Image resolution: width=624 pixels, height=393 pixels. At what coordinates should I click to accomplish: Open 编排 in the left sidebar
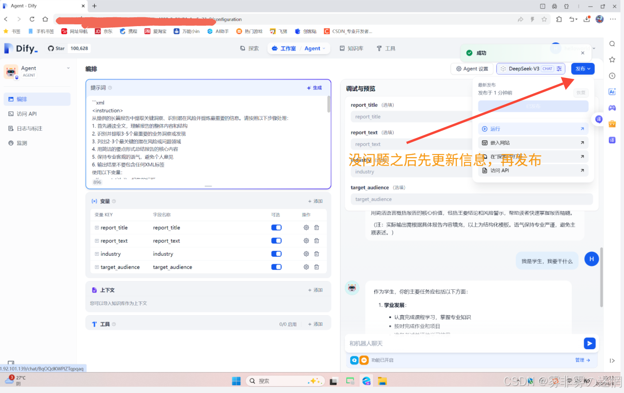click(37, 99)
